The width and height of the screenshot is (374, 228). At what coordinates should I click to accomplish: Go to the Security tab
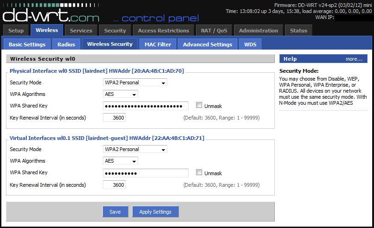pyautogui.click(x=115, y=31)
